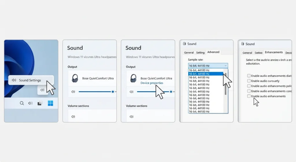Screen dimensions: 296x162
Task: Click Volume sections speaker icon in Device properties panel
Action: pos(132,117)
